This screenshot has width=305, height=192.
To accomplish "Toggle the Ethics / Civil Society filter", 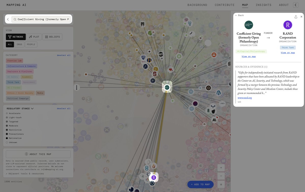I will [20, 93].
